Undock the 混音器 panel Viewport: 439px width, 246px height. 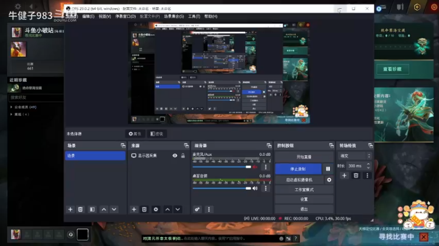[x=269, y=145]
